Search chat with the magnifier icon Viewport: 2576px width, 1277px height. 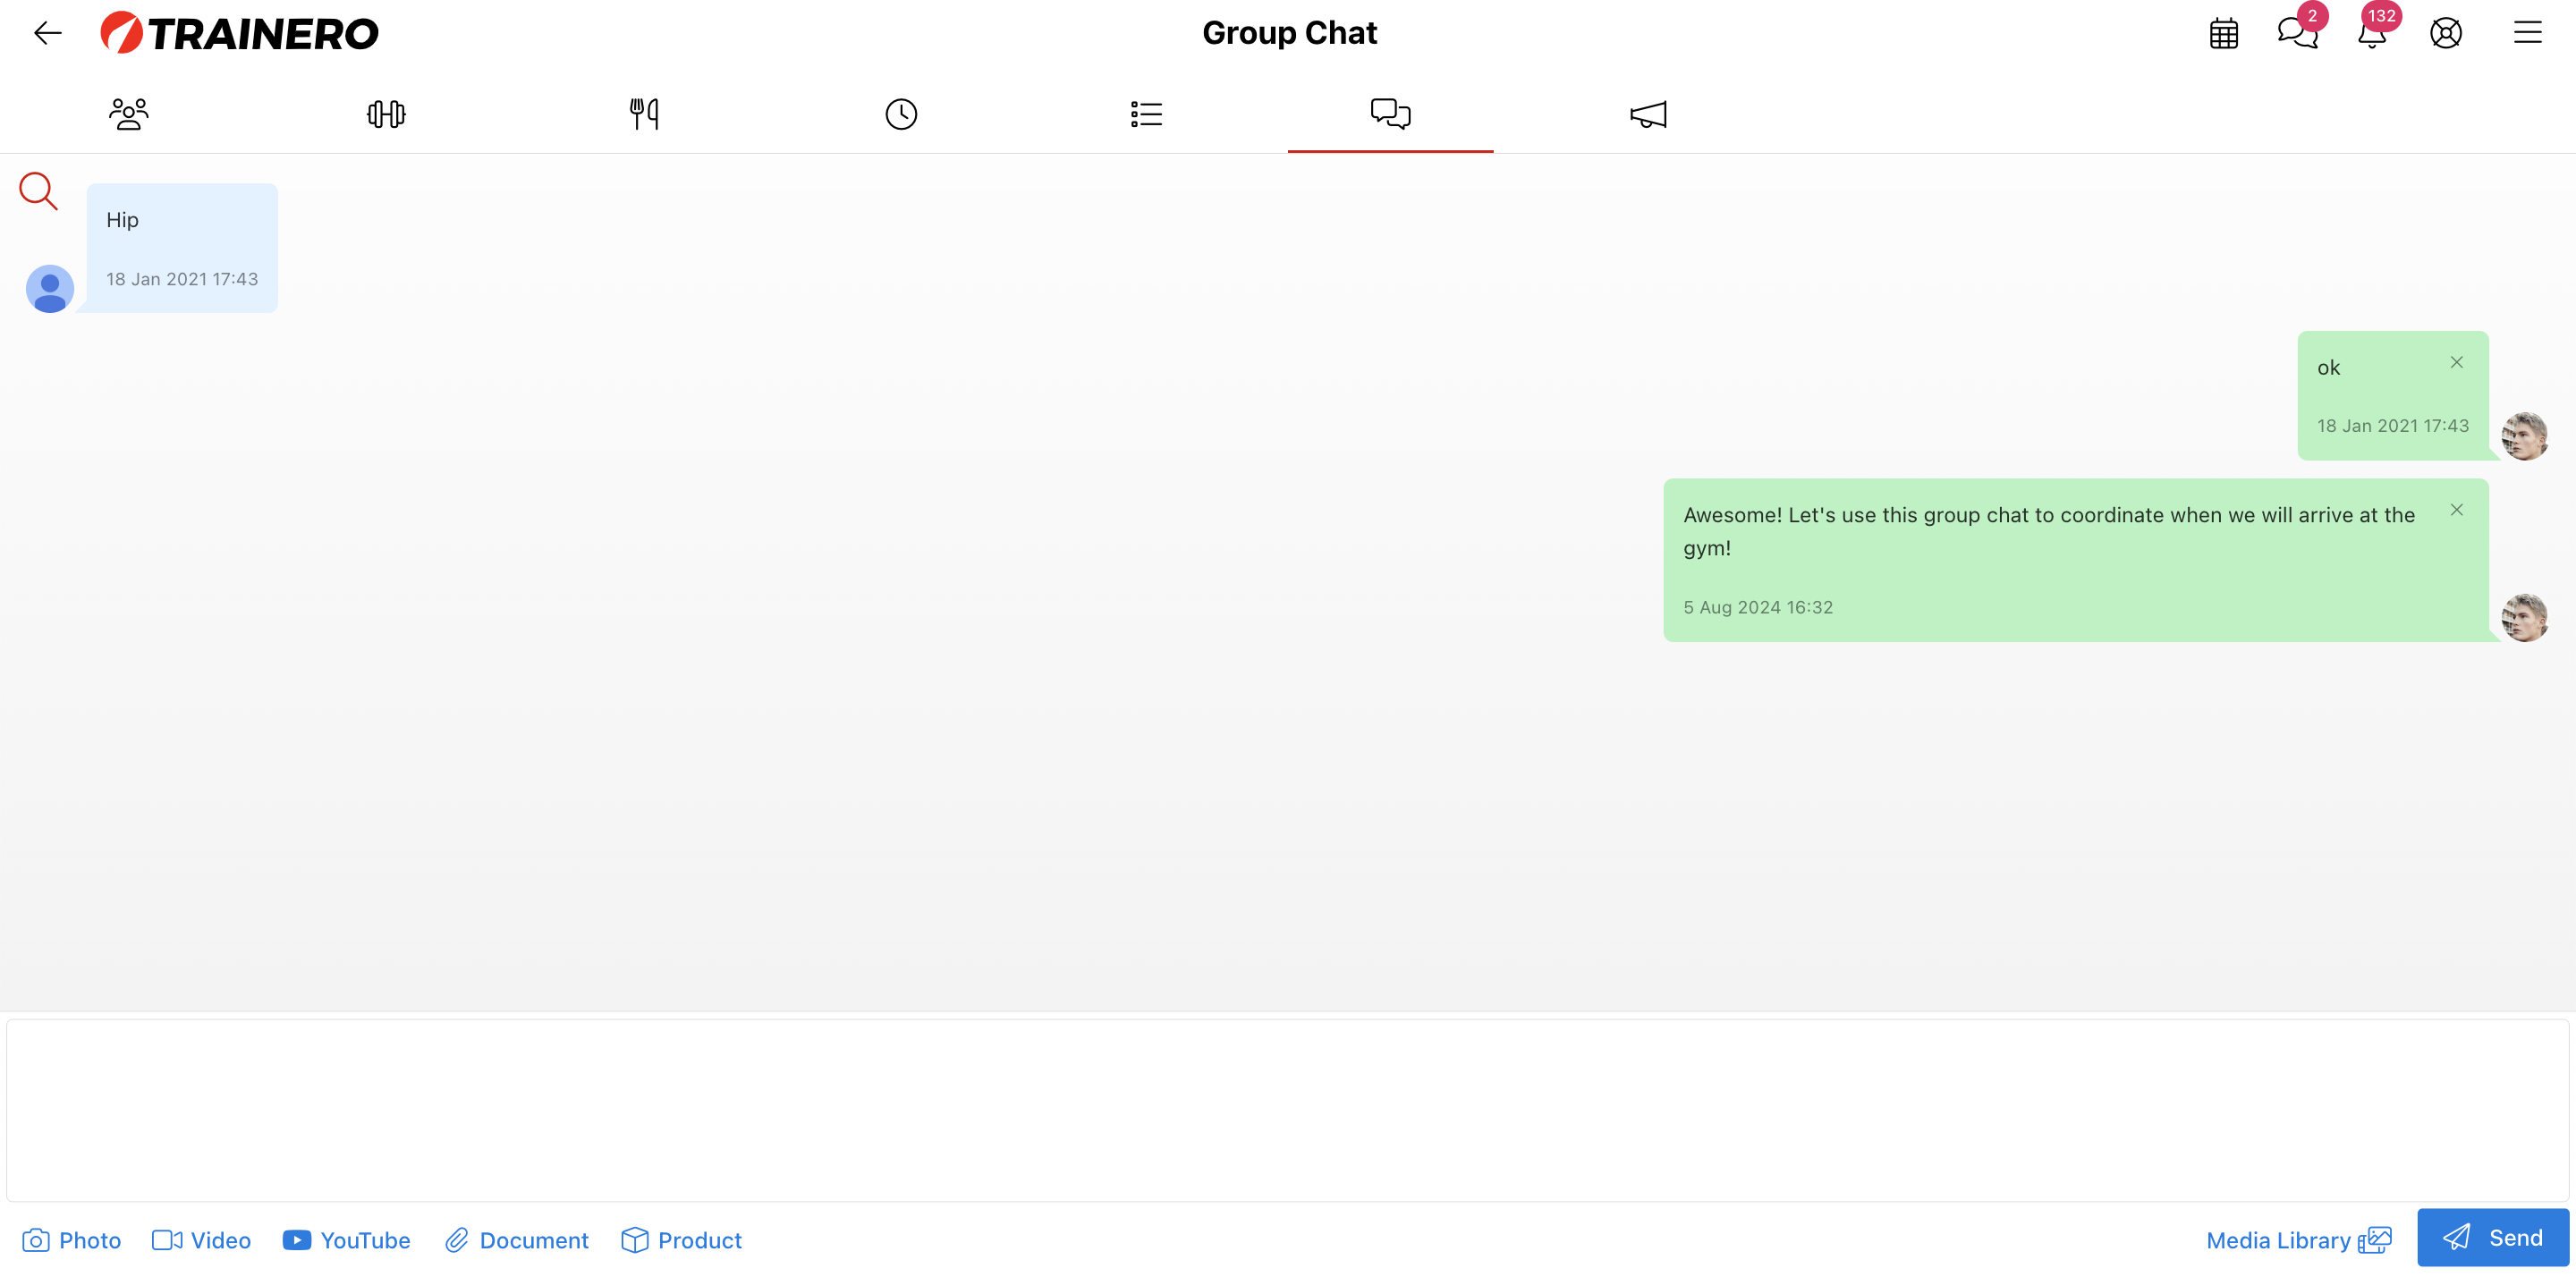[39, 191]
